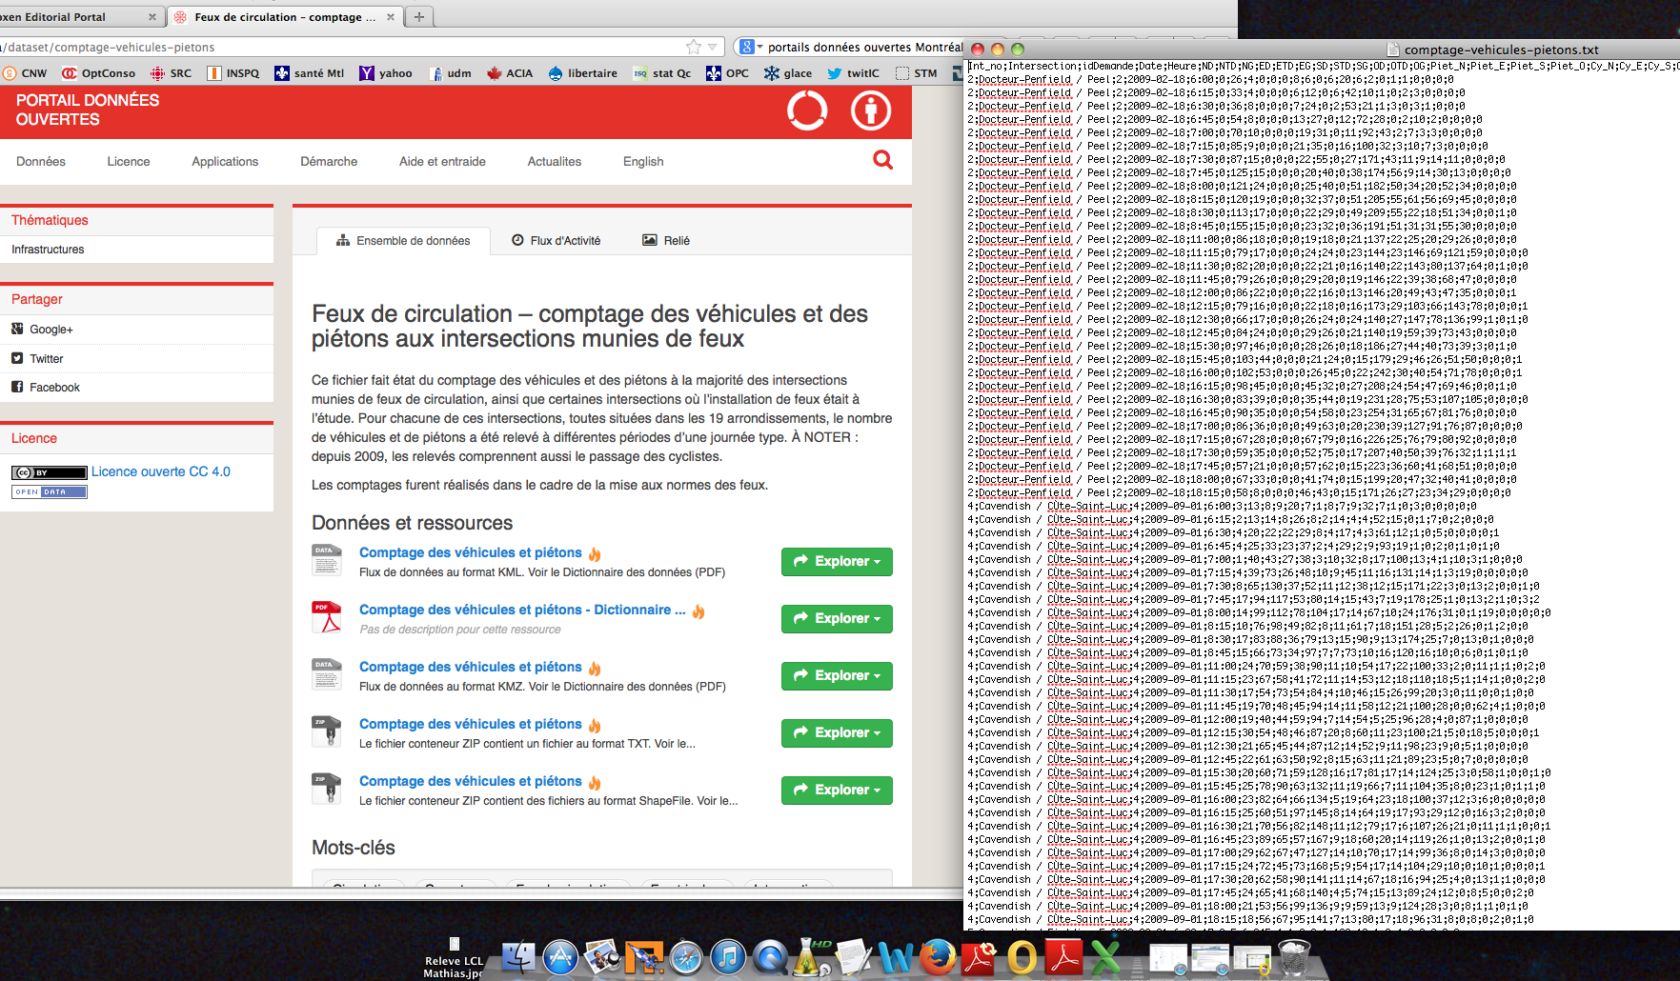Open a new browser tab with plus button
Image resolution: width=1680 pixels, height=981 pixels.
pos(418,17)
